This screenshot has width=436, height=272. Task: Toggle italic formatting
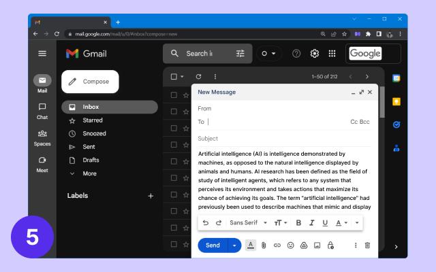click(312, 223)
